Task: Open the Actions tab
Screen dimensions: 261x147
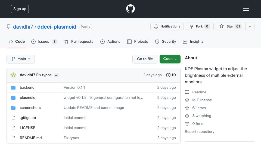Action: click(x=110, y=41)
